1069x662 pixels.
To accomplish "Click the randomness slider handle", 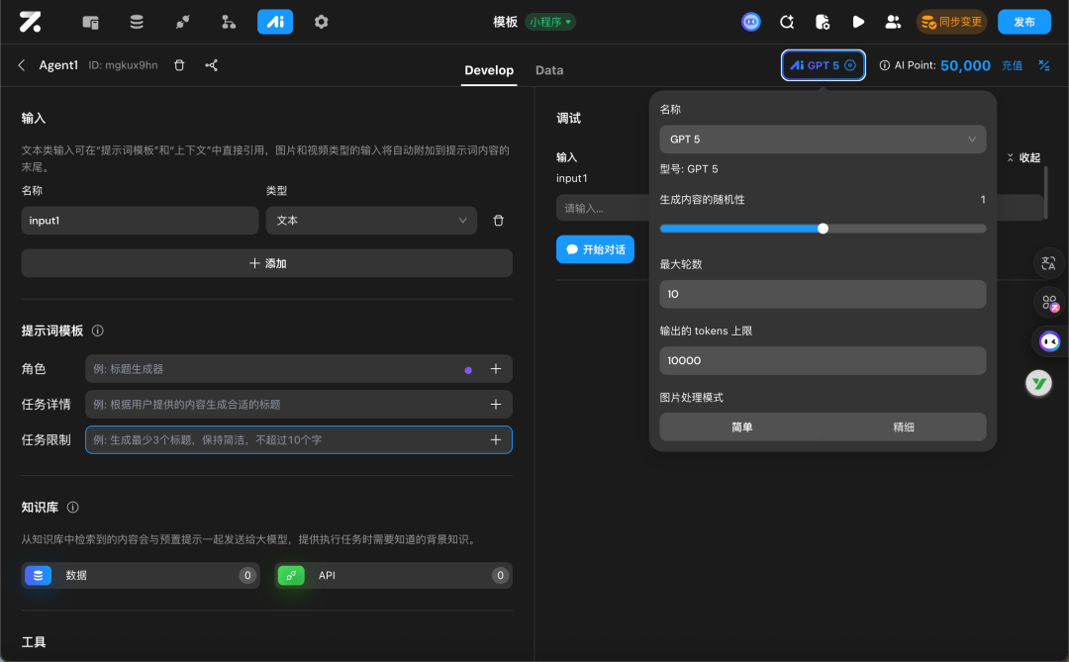I will (823, 229).
